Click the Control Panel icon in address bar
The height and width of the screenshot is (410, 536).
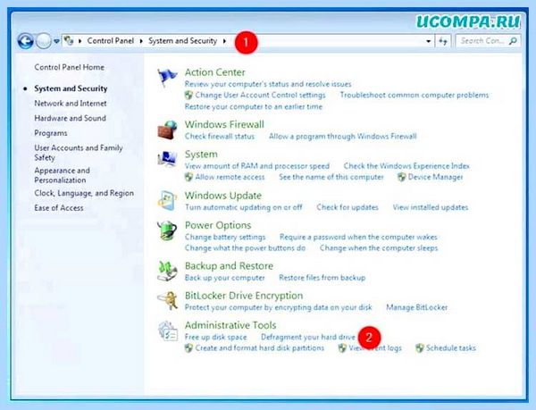click(x=69, y=41)
